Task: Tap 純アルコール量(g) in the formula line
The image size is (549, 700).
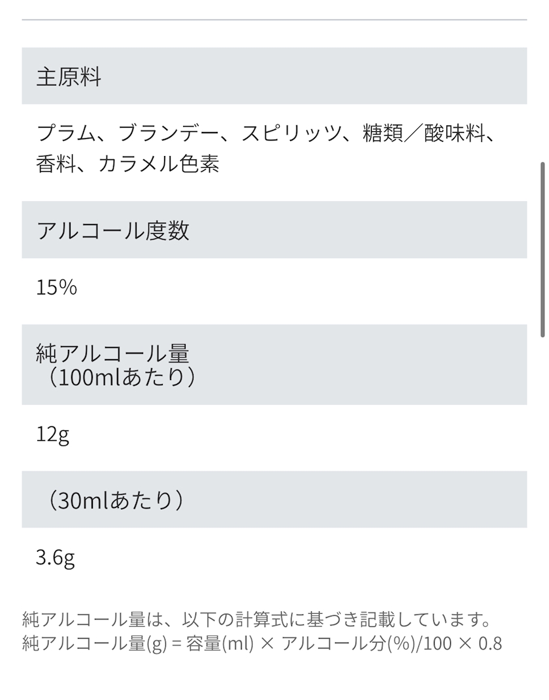Action: [93, 643]
